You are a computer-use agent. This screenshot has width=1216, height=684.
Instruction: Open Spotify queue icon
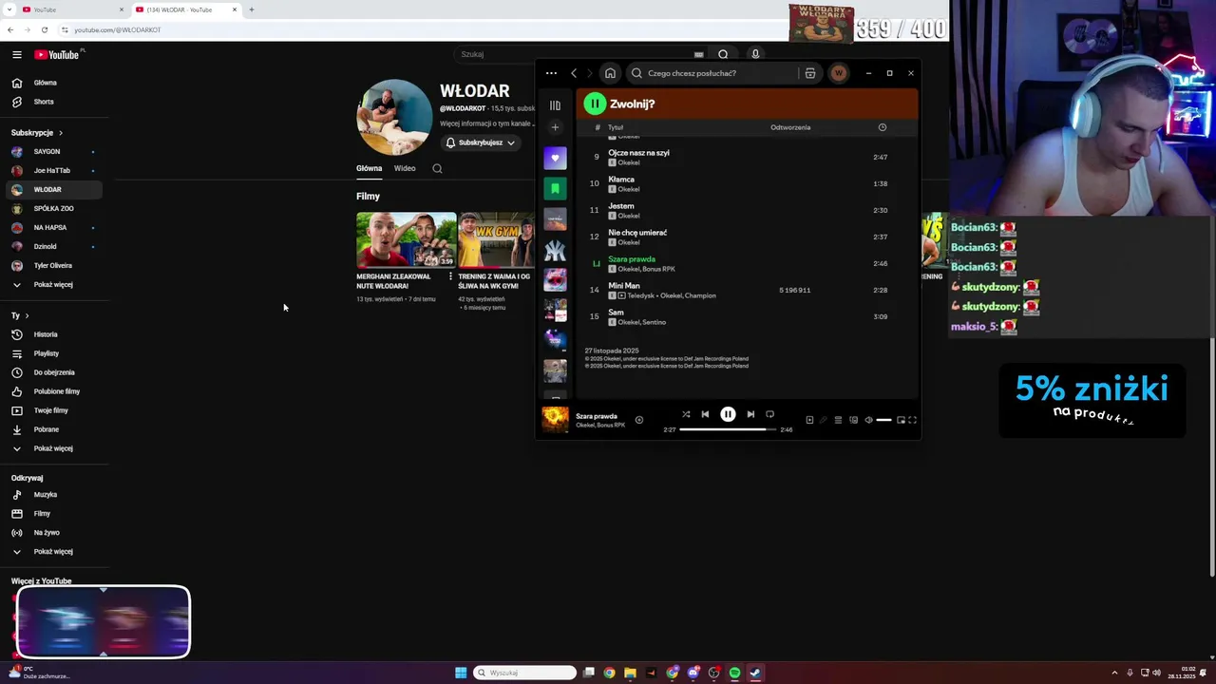838,420
